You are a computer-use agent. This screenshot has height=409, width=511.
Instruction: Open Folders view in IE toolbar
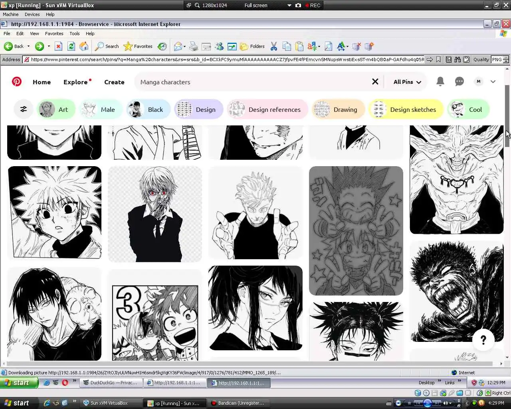pos(252,46)
